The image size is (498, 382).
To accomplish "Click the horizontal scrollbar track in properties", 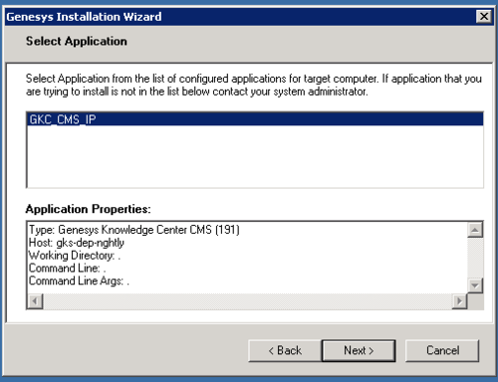I will tap(247, 301).
